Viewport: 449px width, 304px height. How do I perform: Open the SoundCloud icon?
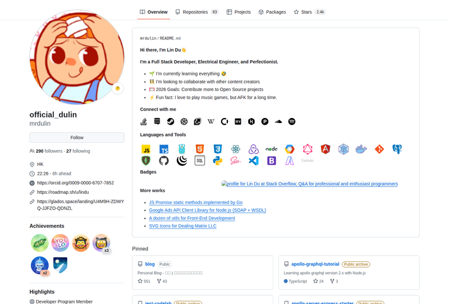(278, 121)
